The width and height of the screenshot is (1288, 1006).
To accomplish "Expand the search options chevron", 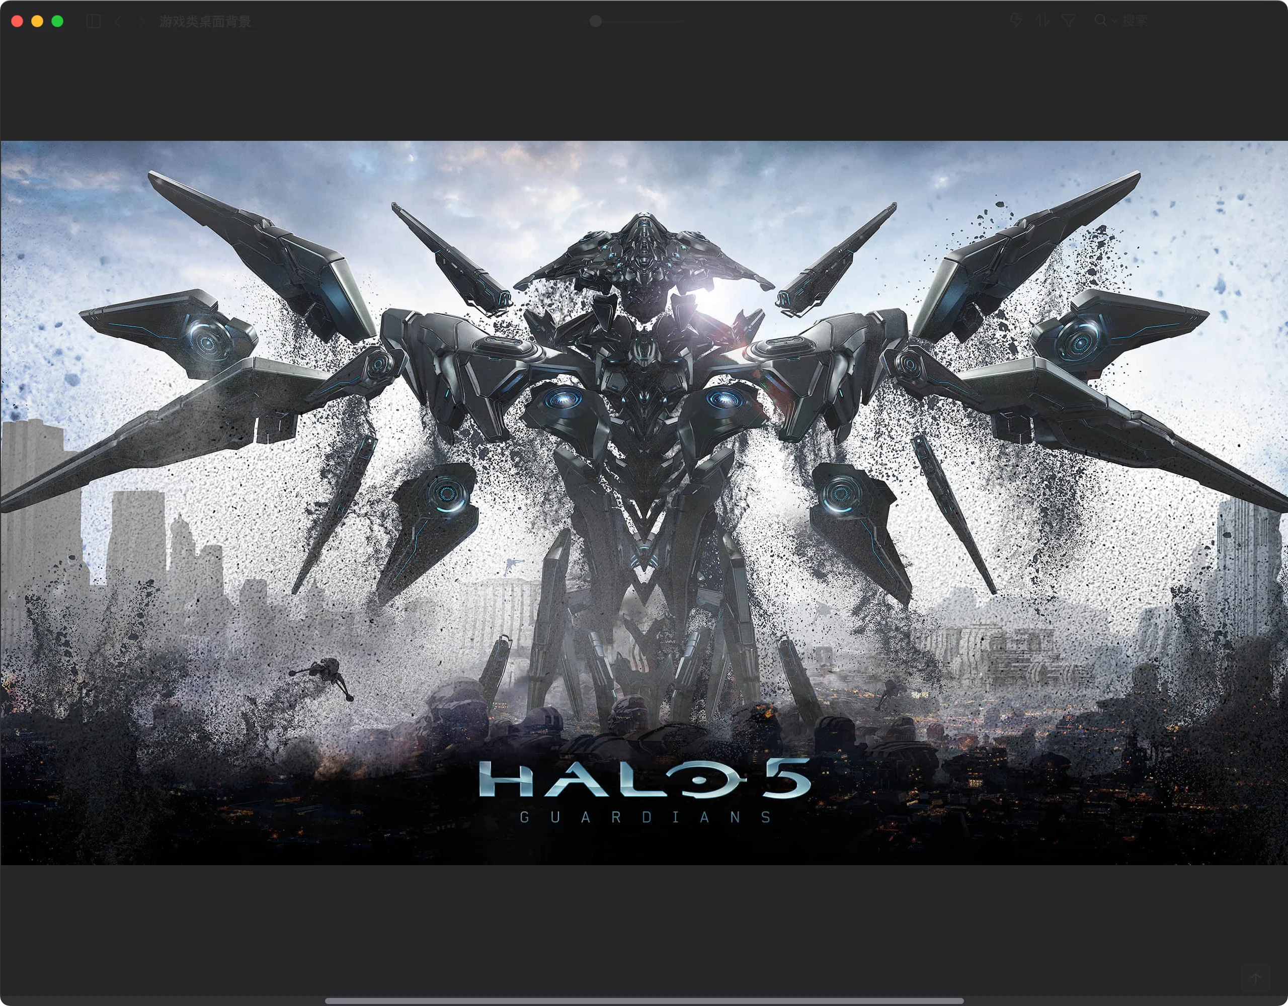I will [1113, 21].
